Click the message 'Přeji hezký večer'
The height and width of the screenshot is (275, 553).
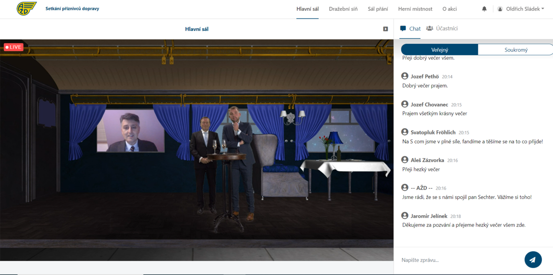pos(421,169)
